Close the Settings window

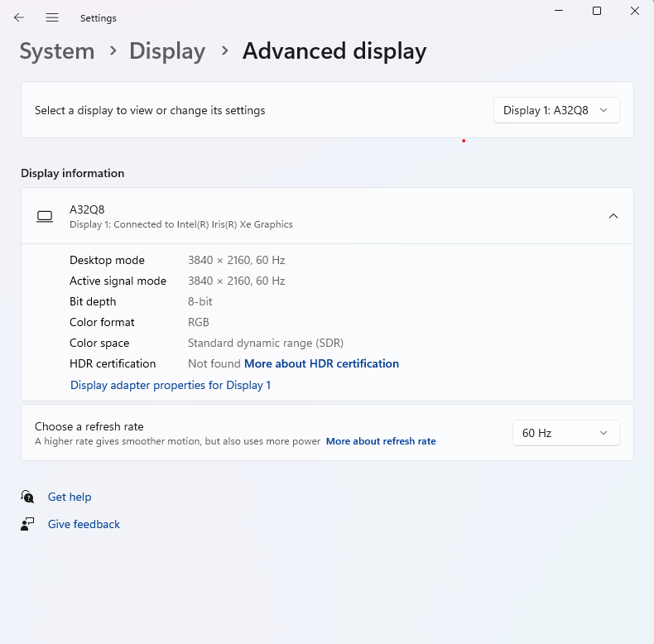(635, 11)
